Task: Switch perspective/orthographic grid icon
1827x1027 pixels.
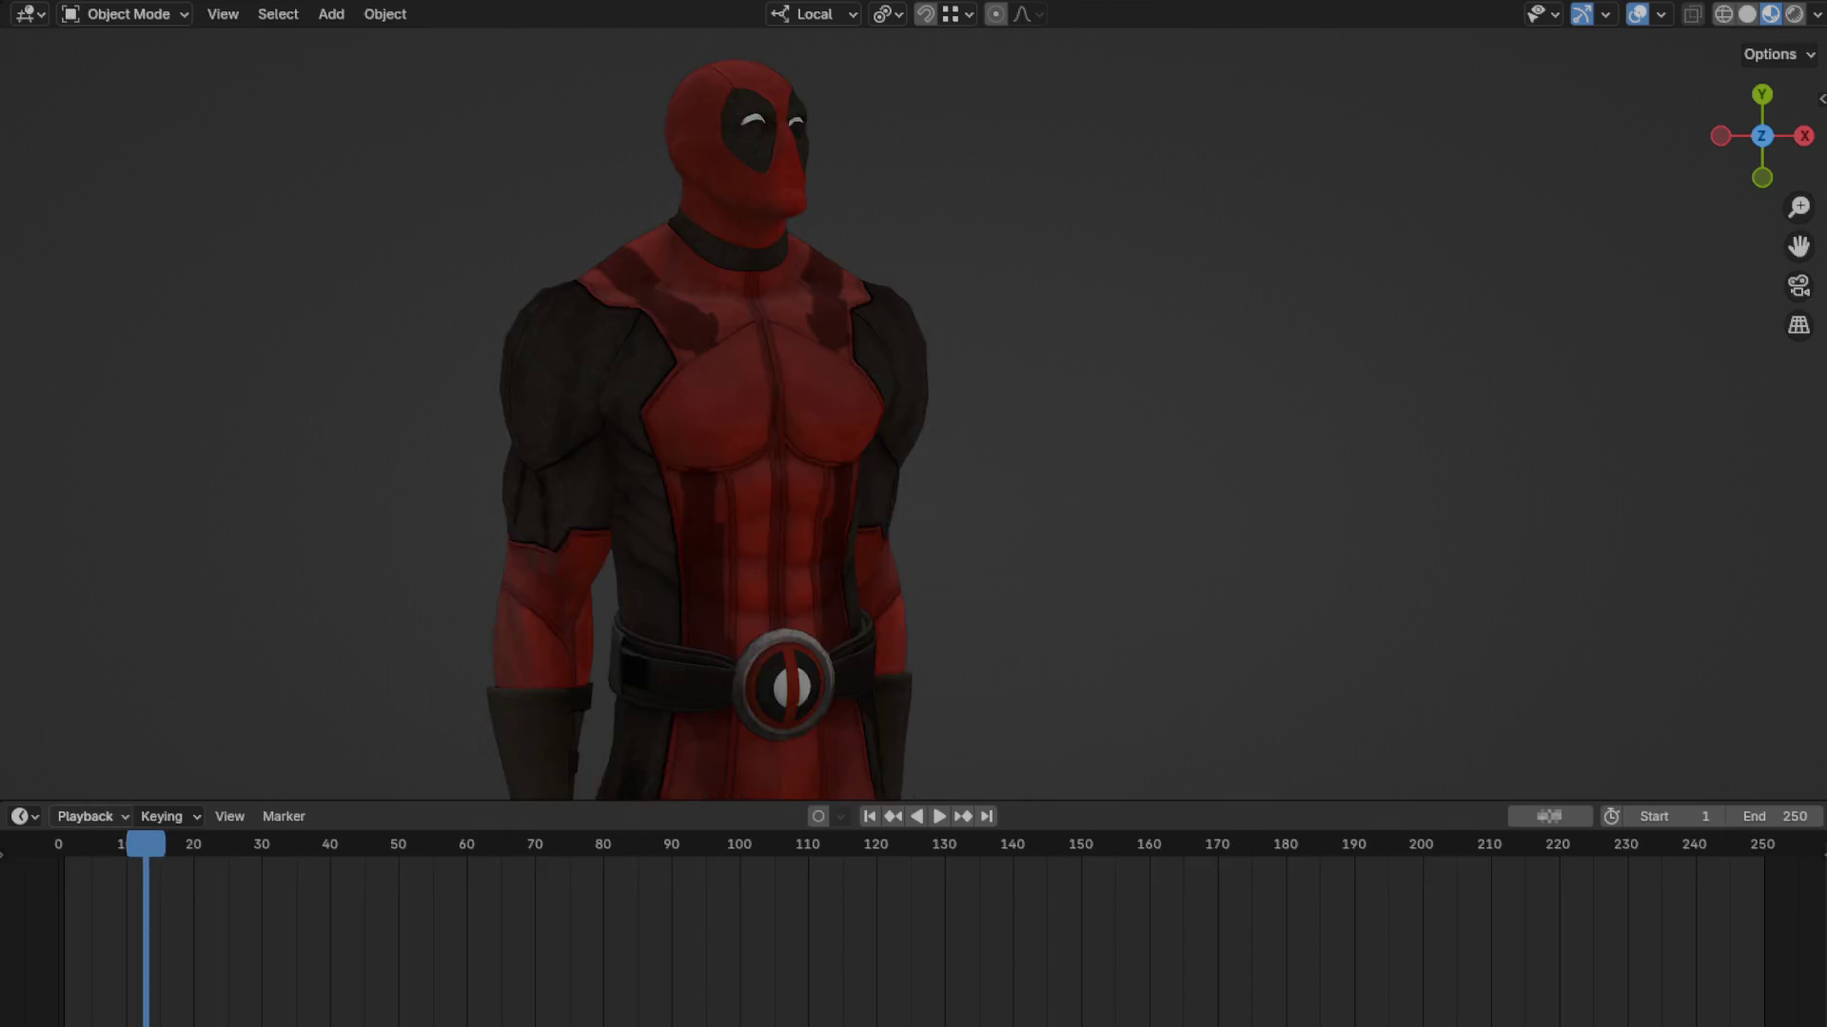Action: click(1798, 325)
